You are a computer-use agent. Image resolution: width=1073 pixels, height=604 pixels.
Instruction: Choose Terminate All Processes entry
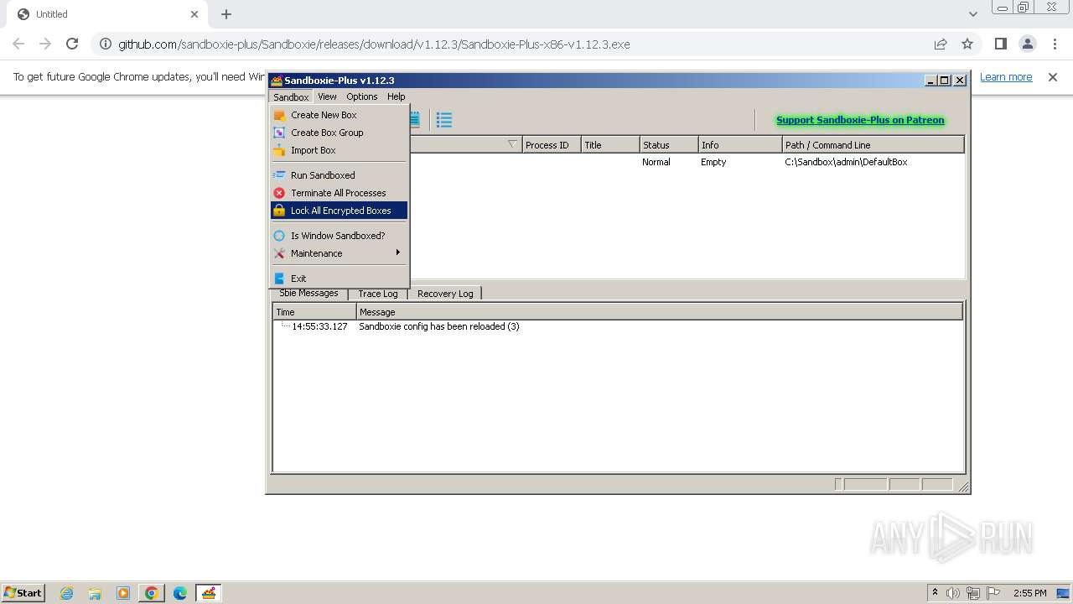[339, 193]
